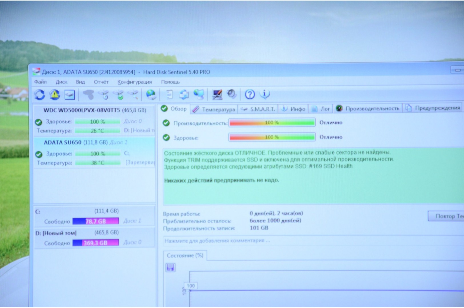464x308 pixels.
Task: Open help via the question mark icon
Action: tap(250, 94)
